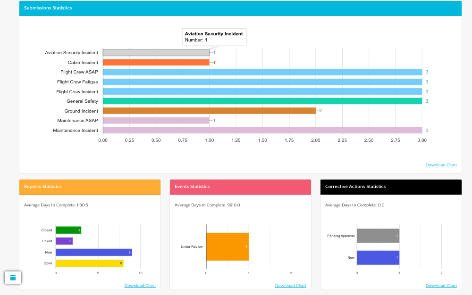Click the Cabin Incident orange bar
The image size is (472, 295).
point(156,63)
